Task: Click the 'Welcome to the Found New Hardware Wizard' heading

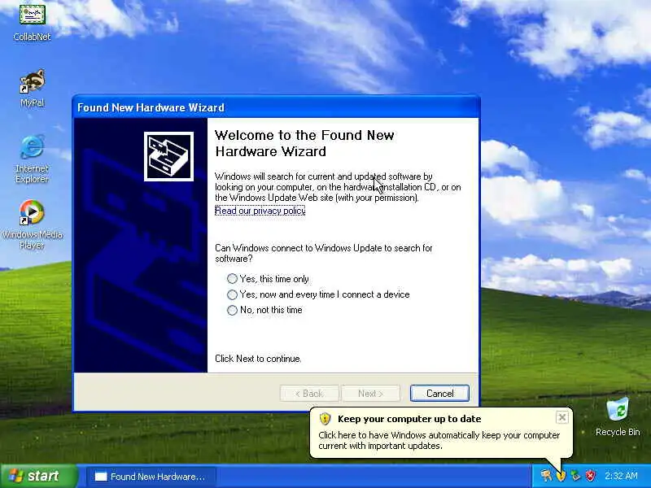Action: click(x=304, y=143)
